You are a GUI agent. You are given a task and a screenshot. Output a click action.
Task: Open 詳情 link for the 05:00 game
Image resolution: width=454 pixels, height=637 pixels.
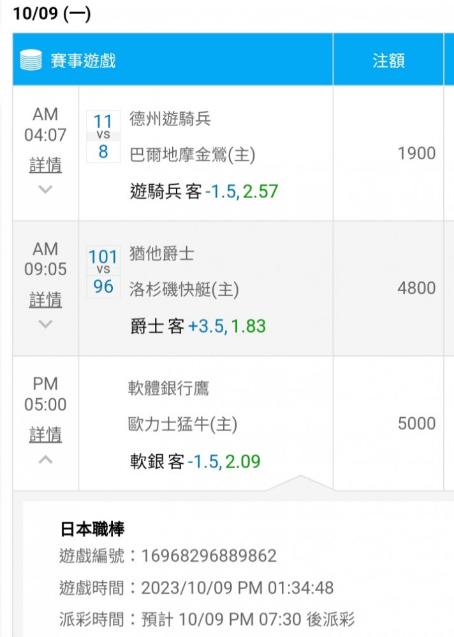click(45, 434)
